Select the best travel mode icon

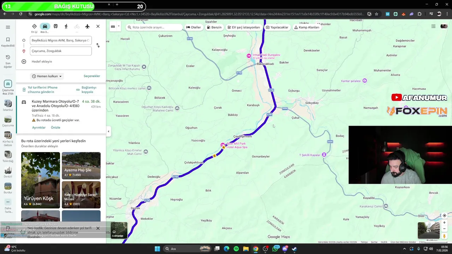pos(34,26)
